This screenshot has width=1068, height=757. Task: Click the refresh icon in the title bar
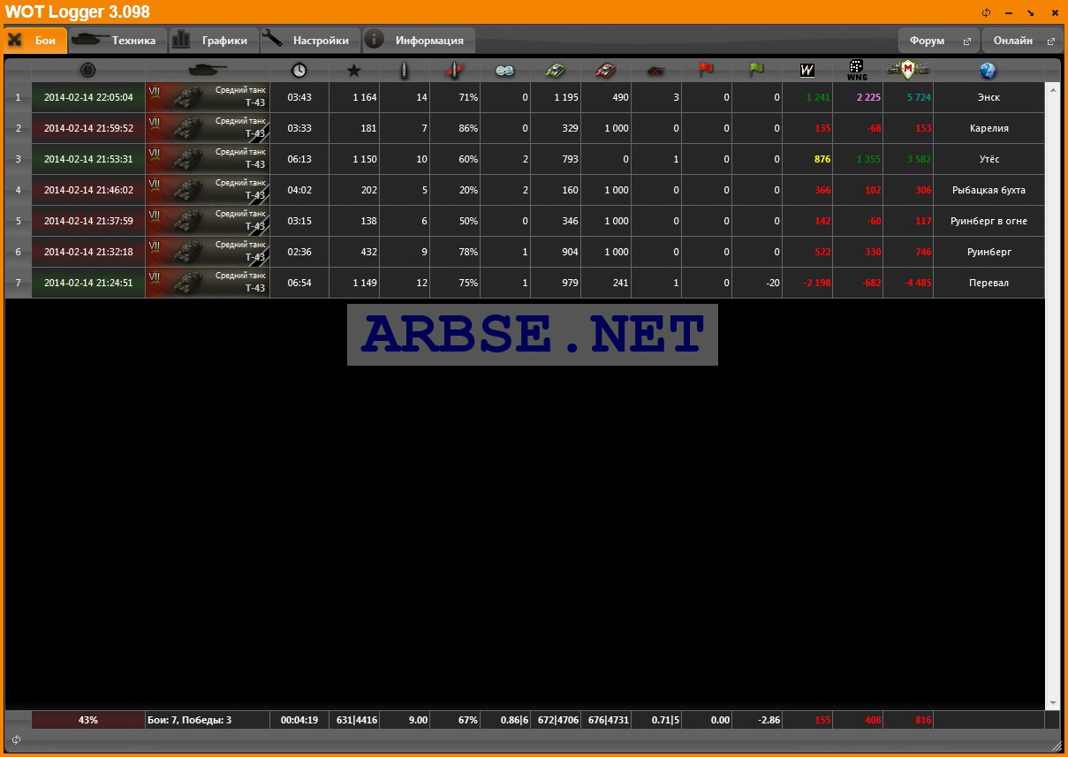(987, 12)
